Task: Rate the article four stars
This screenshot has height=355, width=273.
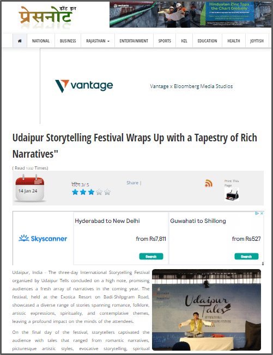Action: (x=99, y=192)
